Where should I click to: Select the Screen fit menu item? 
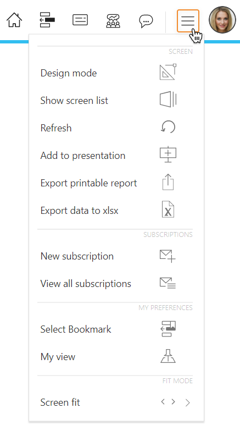pos(116,402)
